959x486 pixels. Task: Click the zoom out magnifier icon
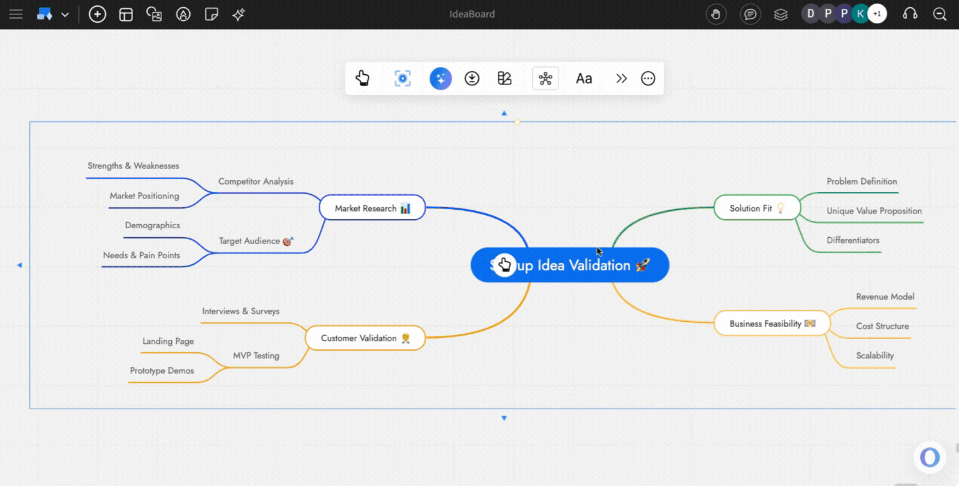(939, 14)
